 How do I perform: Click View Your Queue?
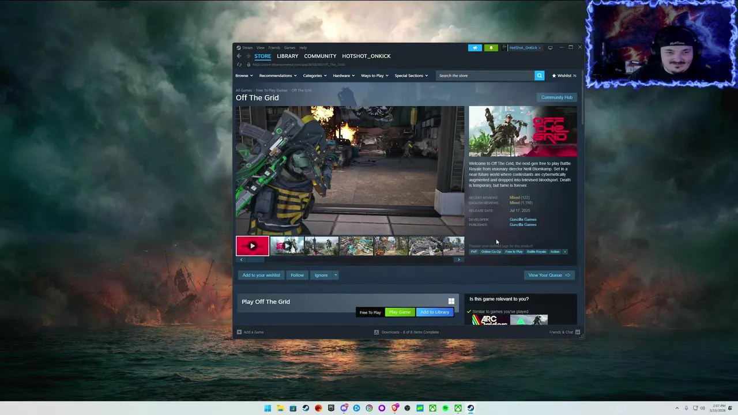(549, 275)
